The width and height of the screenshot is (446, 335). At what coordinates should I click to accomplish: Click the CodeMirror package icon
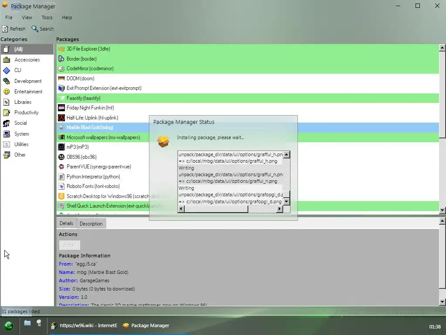pyautogui.click(x=61, y=68)
